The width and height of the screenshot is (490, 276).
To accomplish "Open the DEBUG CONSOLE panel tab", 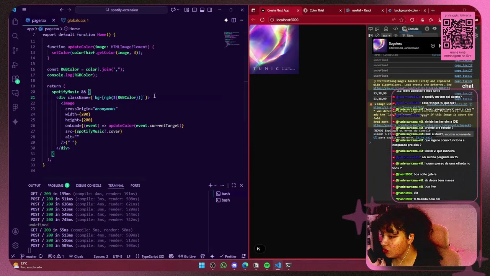I will point(88,186).
